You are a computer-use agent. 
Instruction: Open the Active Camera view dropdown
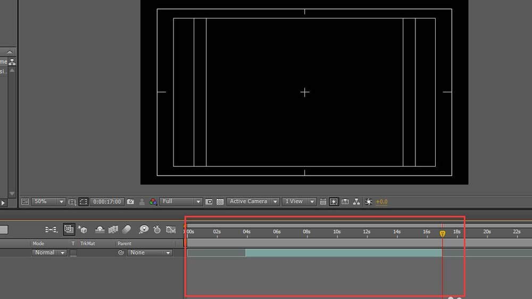pos(253,202)
